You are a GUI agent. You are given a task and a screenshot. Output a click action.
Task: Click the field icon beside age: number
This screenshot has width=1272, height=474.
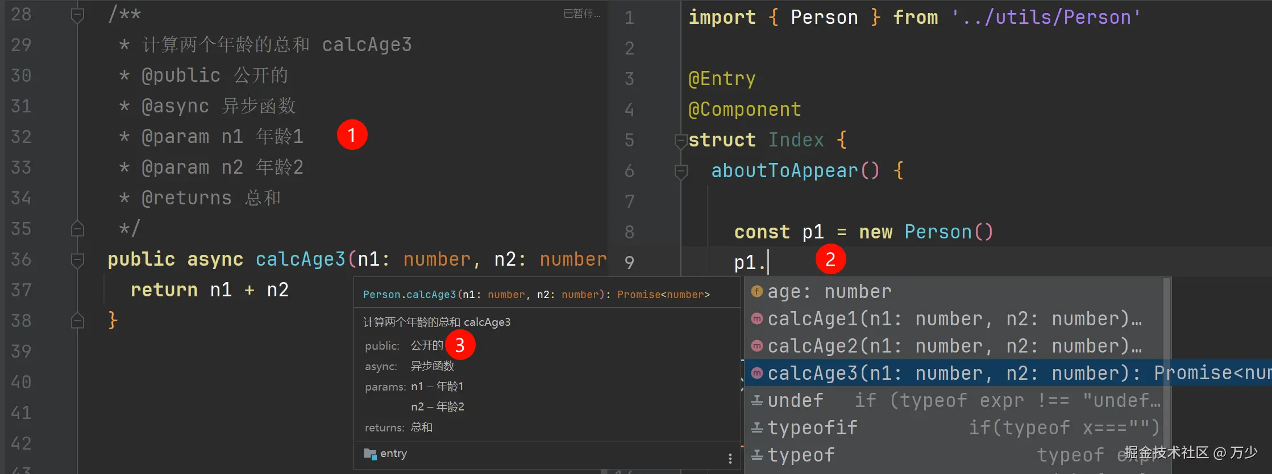(756, 291)
